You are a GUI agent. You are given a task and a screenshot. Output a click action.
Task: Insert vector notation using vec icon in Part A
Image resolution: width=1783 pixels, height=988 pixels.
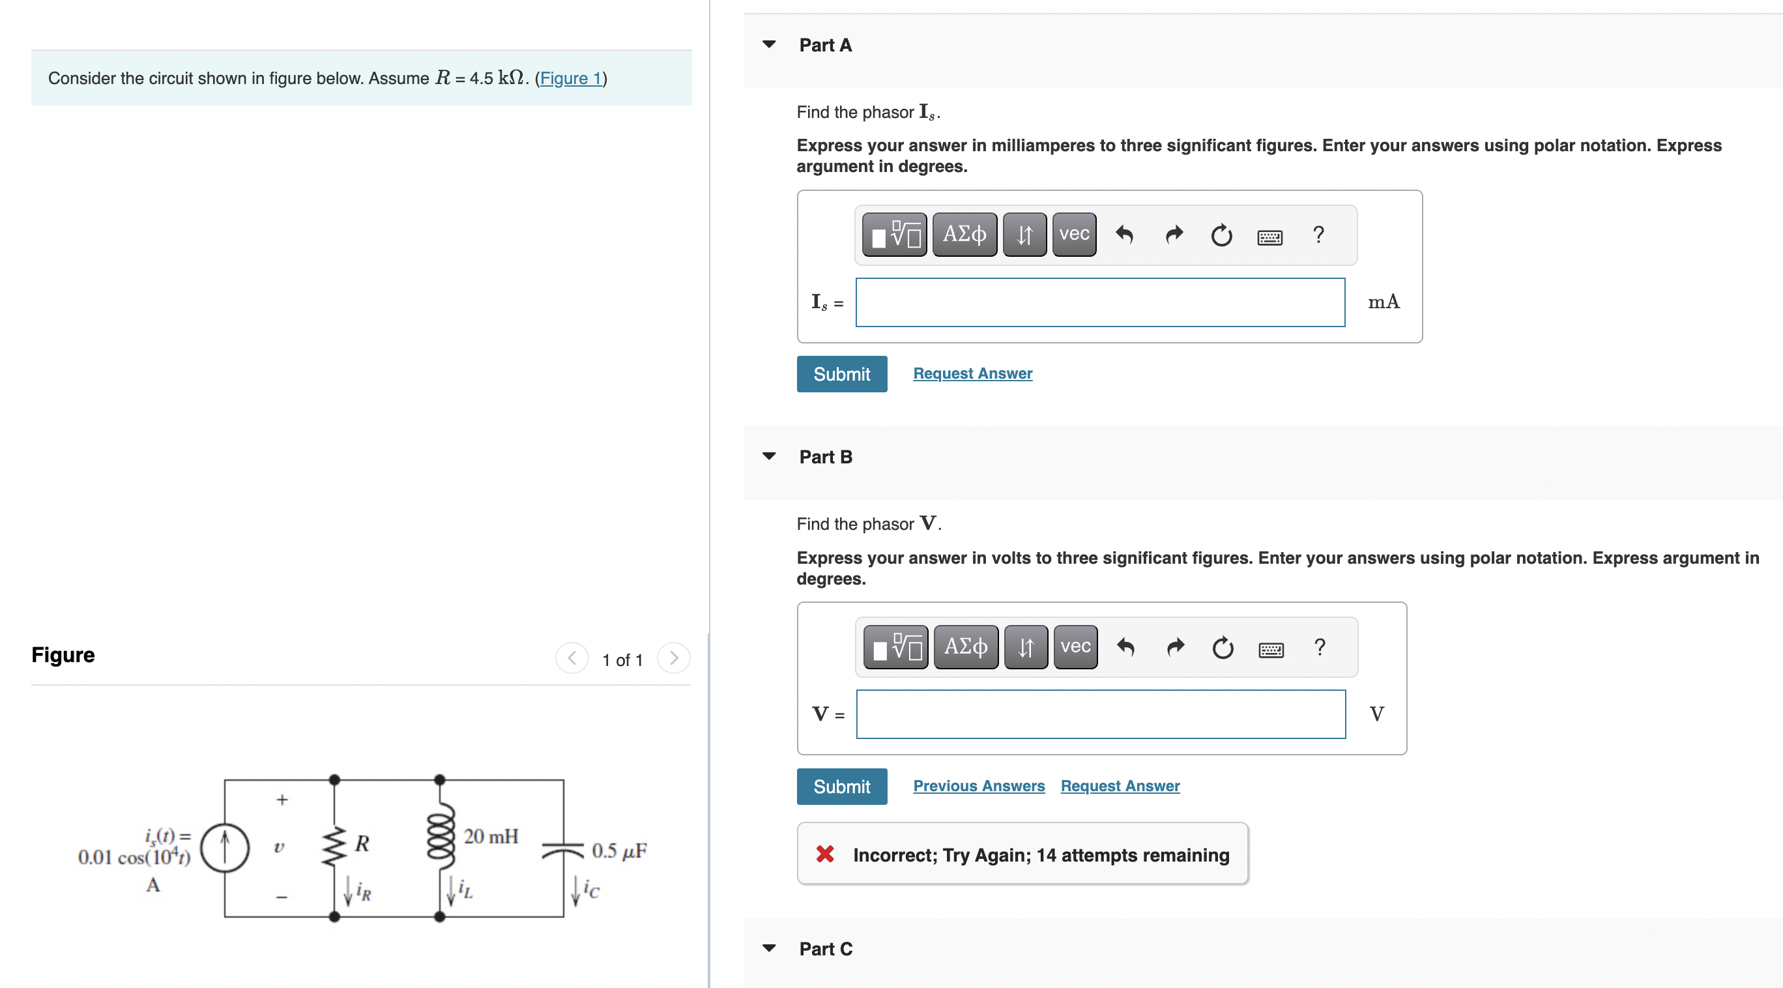(1073, 234)
